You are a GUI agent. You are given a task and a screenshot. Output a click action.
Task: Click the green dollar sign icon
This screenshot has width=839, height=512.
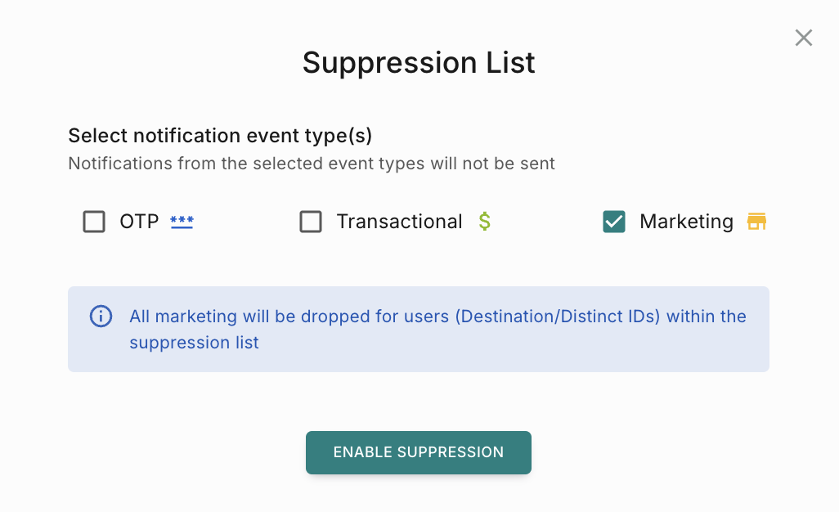pyautogui.click(x=485, y=222)
